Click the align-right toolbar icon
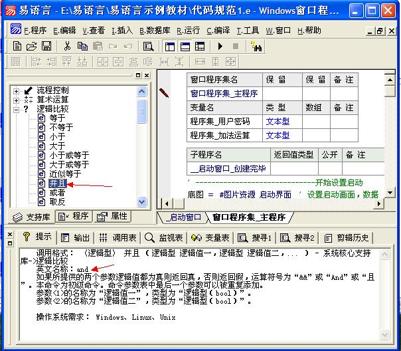The image size is (401, 351). 51,62
